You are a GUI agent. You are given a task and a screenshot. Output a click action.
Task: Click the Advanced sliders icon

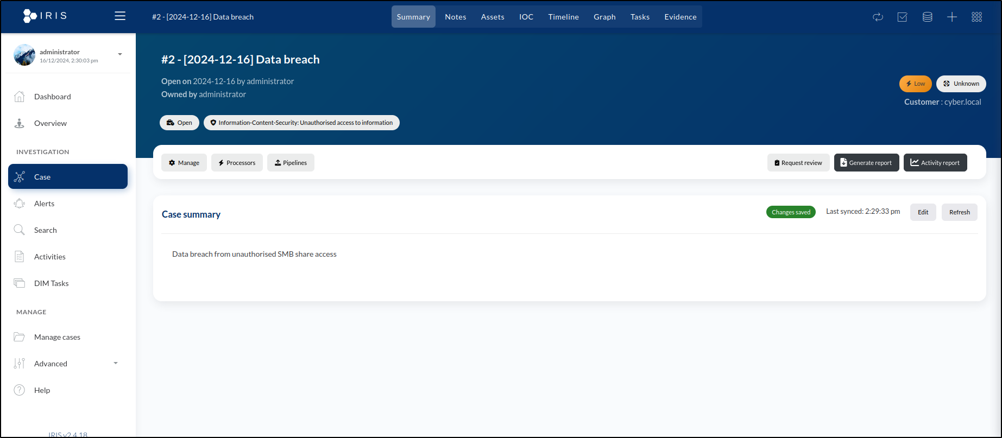tap(20, 364)
